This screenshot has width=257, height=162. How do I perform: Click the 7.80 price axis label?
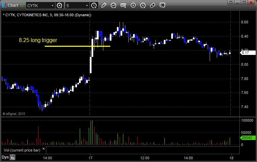pos(245,79)
